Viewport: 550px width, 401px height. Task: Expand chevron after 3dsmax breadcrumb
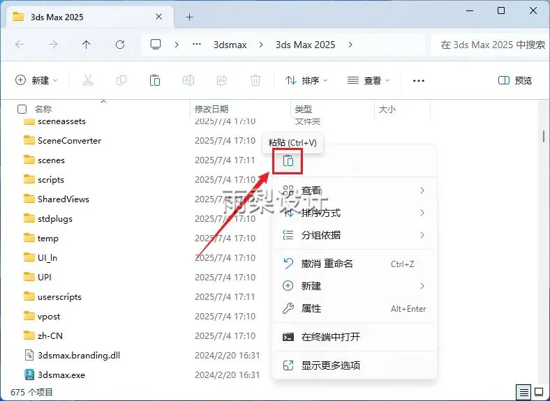point(261,45)
